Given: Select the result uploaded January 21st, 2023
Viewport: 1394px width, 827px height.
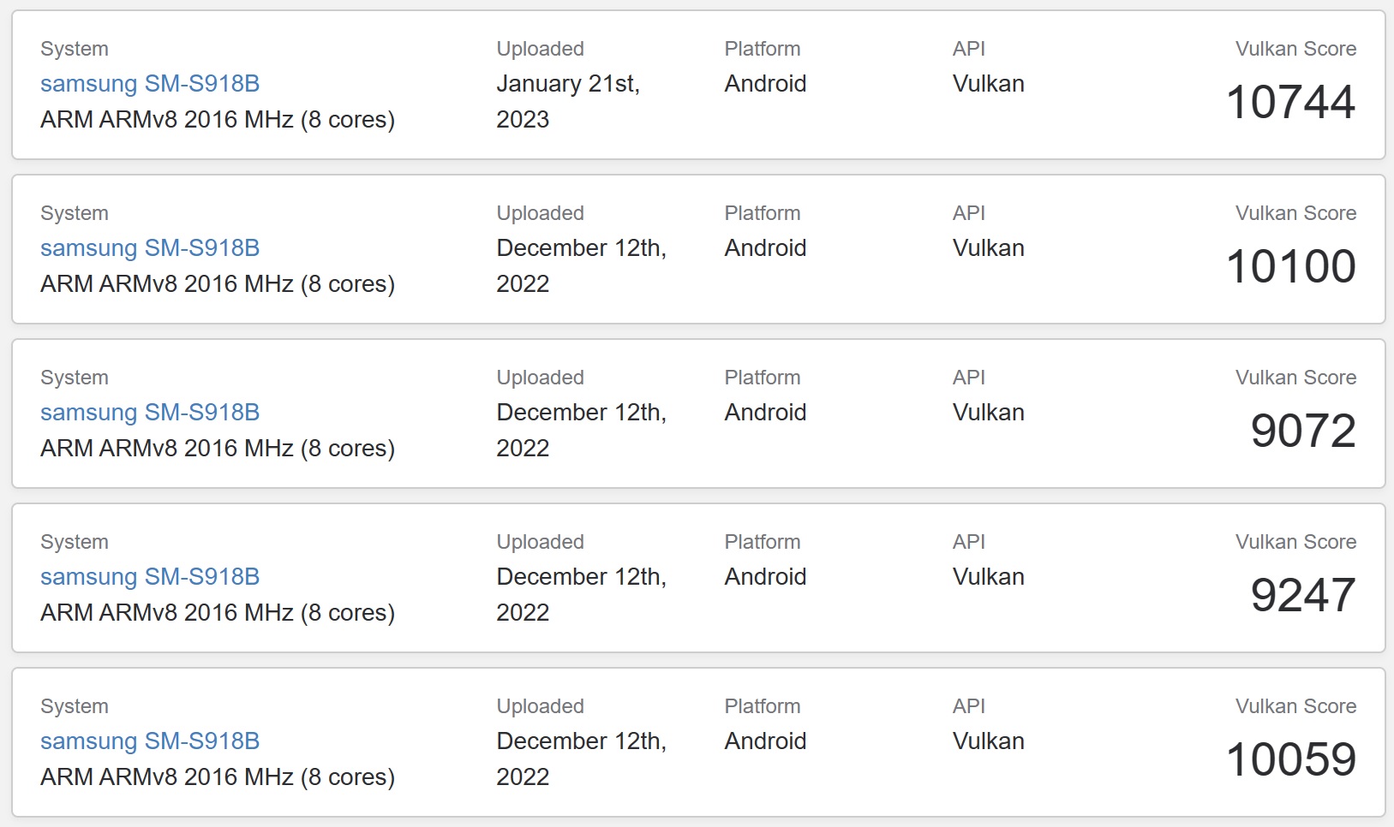Looking at the screenshot, I should tap(568, 101).
